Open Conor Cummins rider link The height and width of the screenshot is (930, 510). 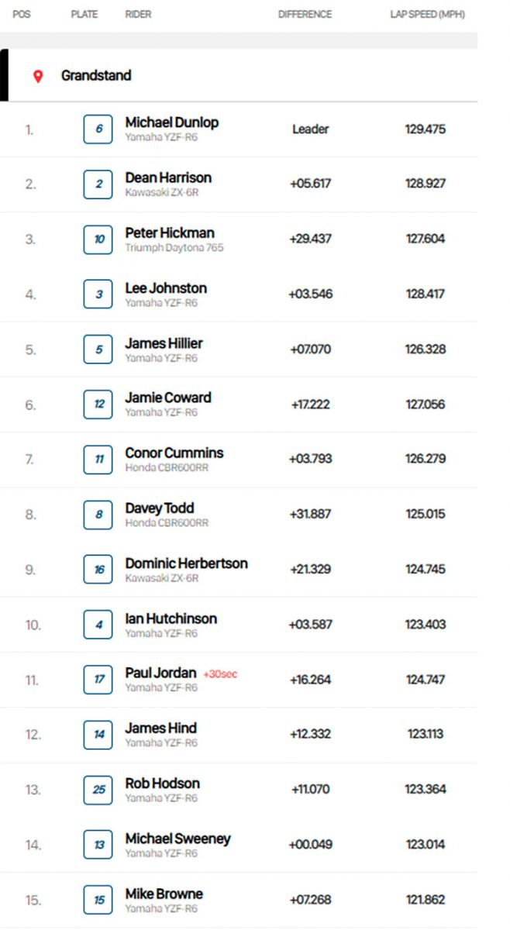[x=174, y=453]
